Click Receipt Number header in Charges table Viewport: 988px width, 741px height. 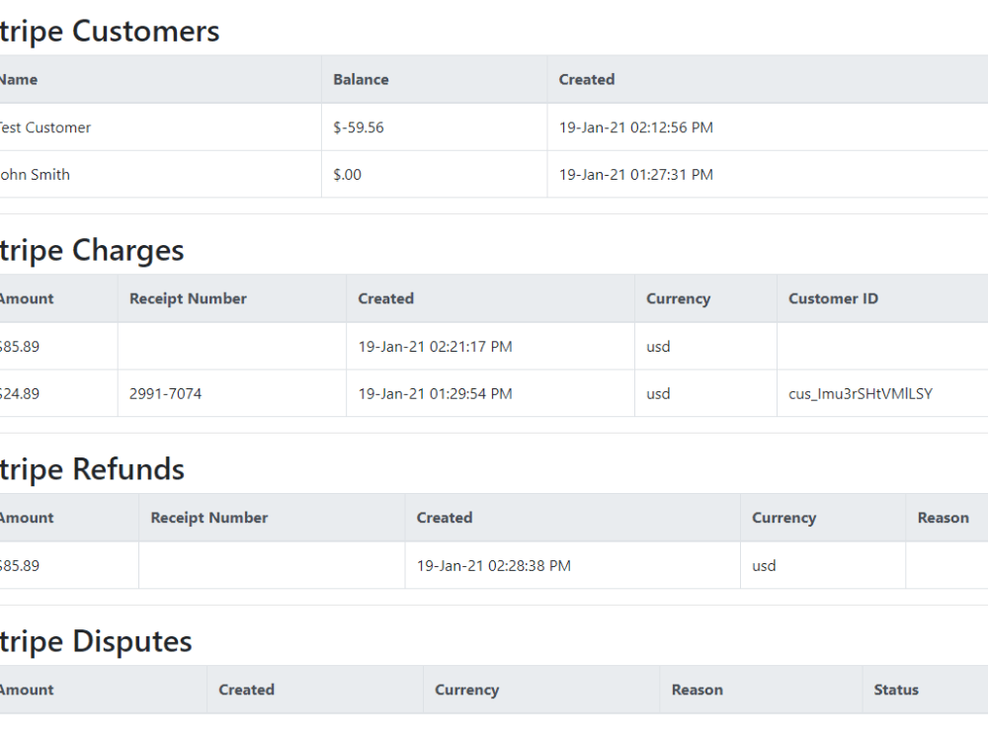click(188, 298)
